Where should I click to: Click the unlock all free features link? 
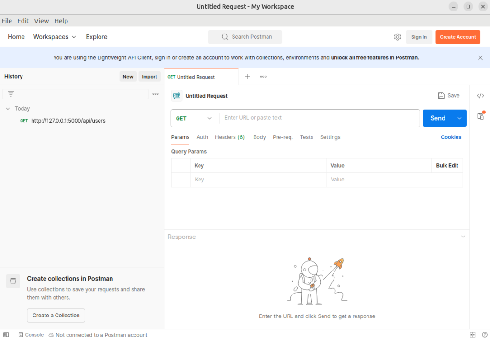(x=375, y=58)
